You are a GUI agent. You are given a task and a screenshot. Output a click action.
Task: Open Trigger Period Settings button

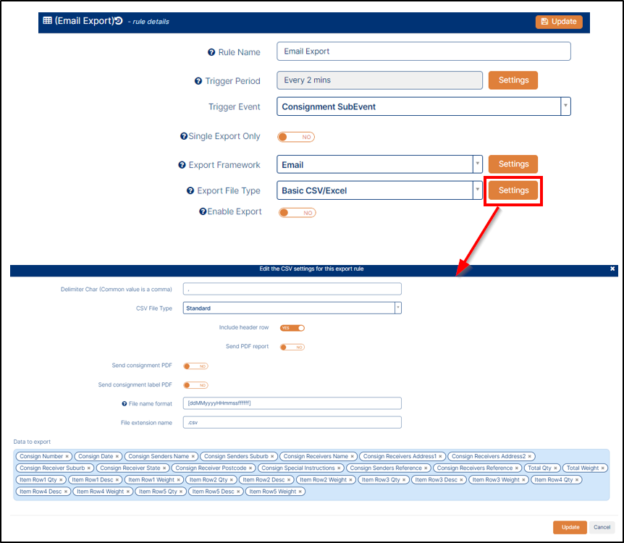(x=513, y=80)
